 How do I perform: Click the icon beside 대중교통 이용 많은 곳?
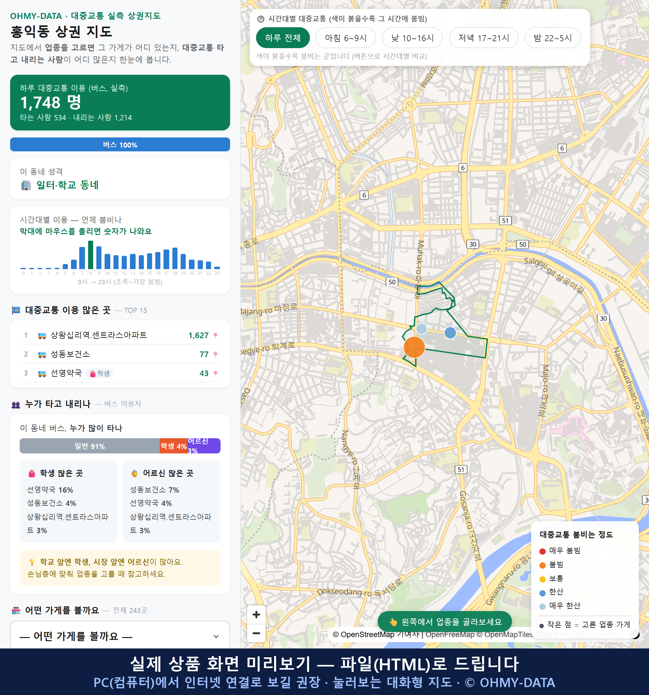pos(16,310)
